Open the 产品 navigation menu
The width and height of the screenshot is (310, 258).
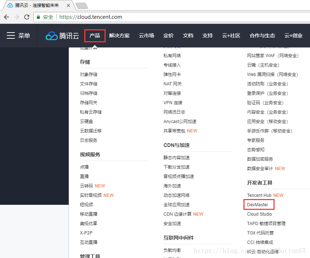pyautogui.click(x=95, y=35)
